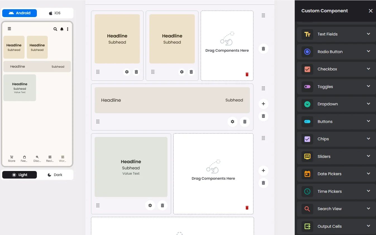Screen dimensions: 376x235
Task: Expand the Sliders component group
Action: [336, 156]
